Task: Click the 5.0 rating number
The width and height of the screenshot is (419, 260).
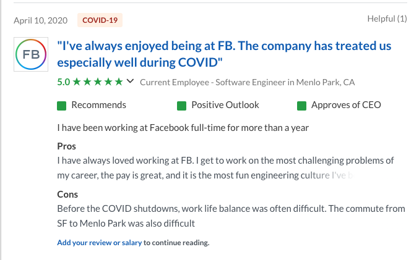Action: (x=64, y=82)
